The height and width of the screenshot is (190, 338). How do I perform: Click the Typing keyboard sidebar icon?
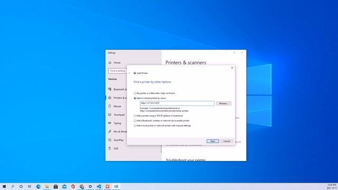pyautogui.click(x=110, y=123)
